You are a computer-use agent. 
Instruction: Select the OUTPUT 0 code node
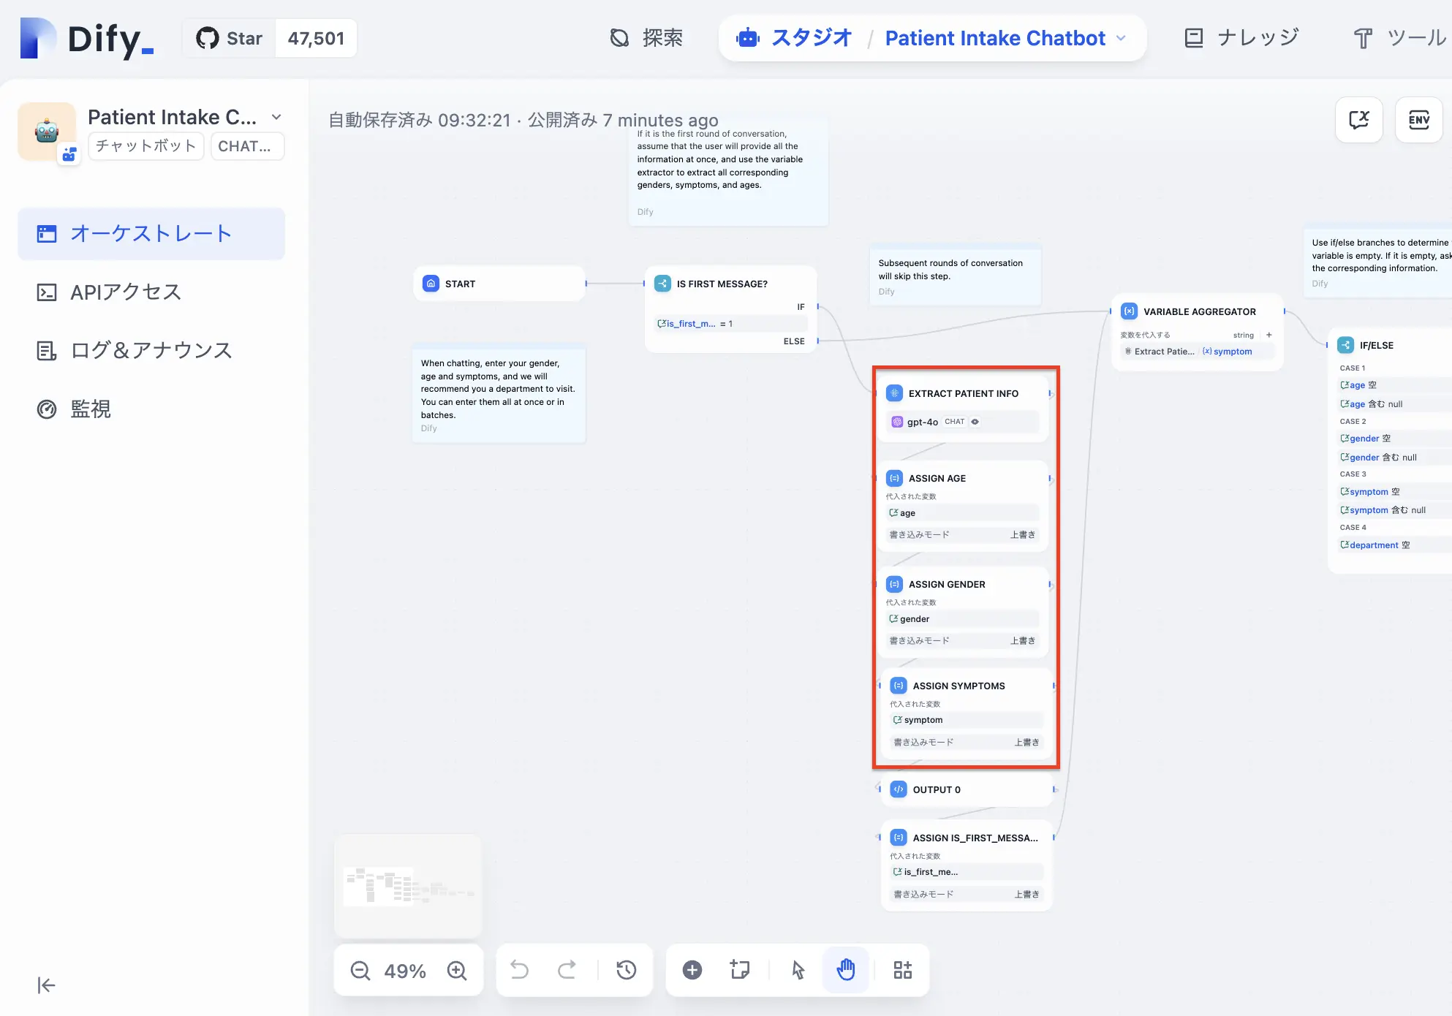[x=967, y=789]
